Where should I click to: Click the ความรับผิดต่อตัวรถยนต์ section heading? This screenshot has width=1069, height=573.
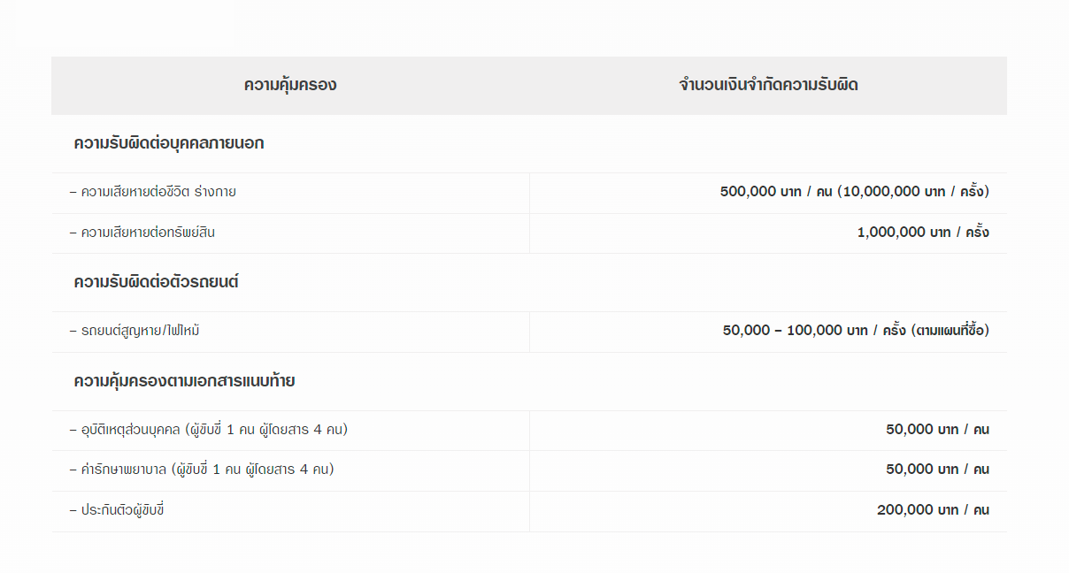coord(157,283)
